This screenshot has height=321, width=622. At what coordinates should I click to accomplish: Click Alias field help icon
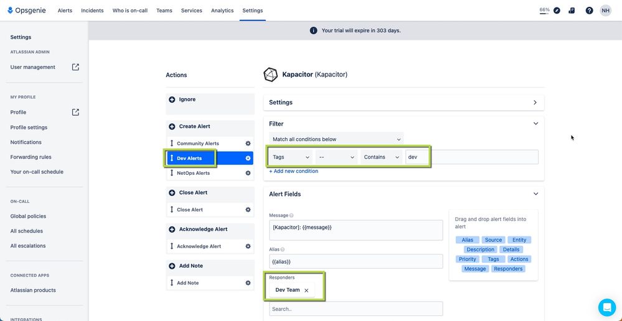point(283,249)
